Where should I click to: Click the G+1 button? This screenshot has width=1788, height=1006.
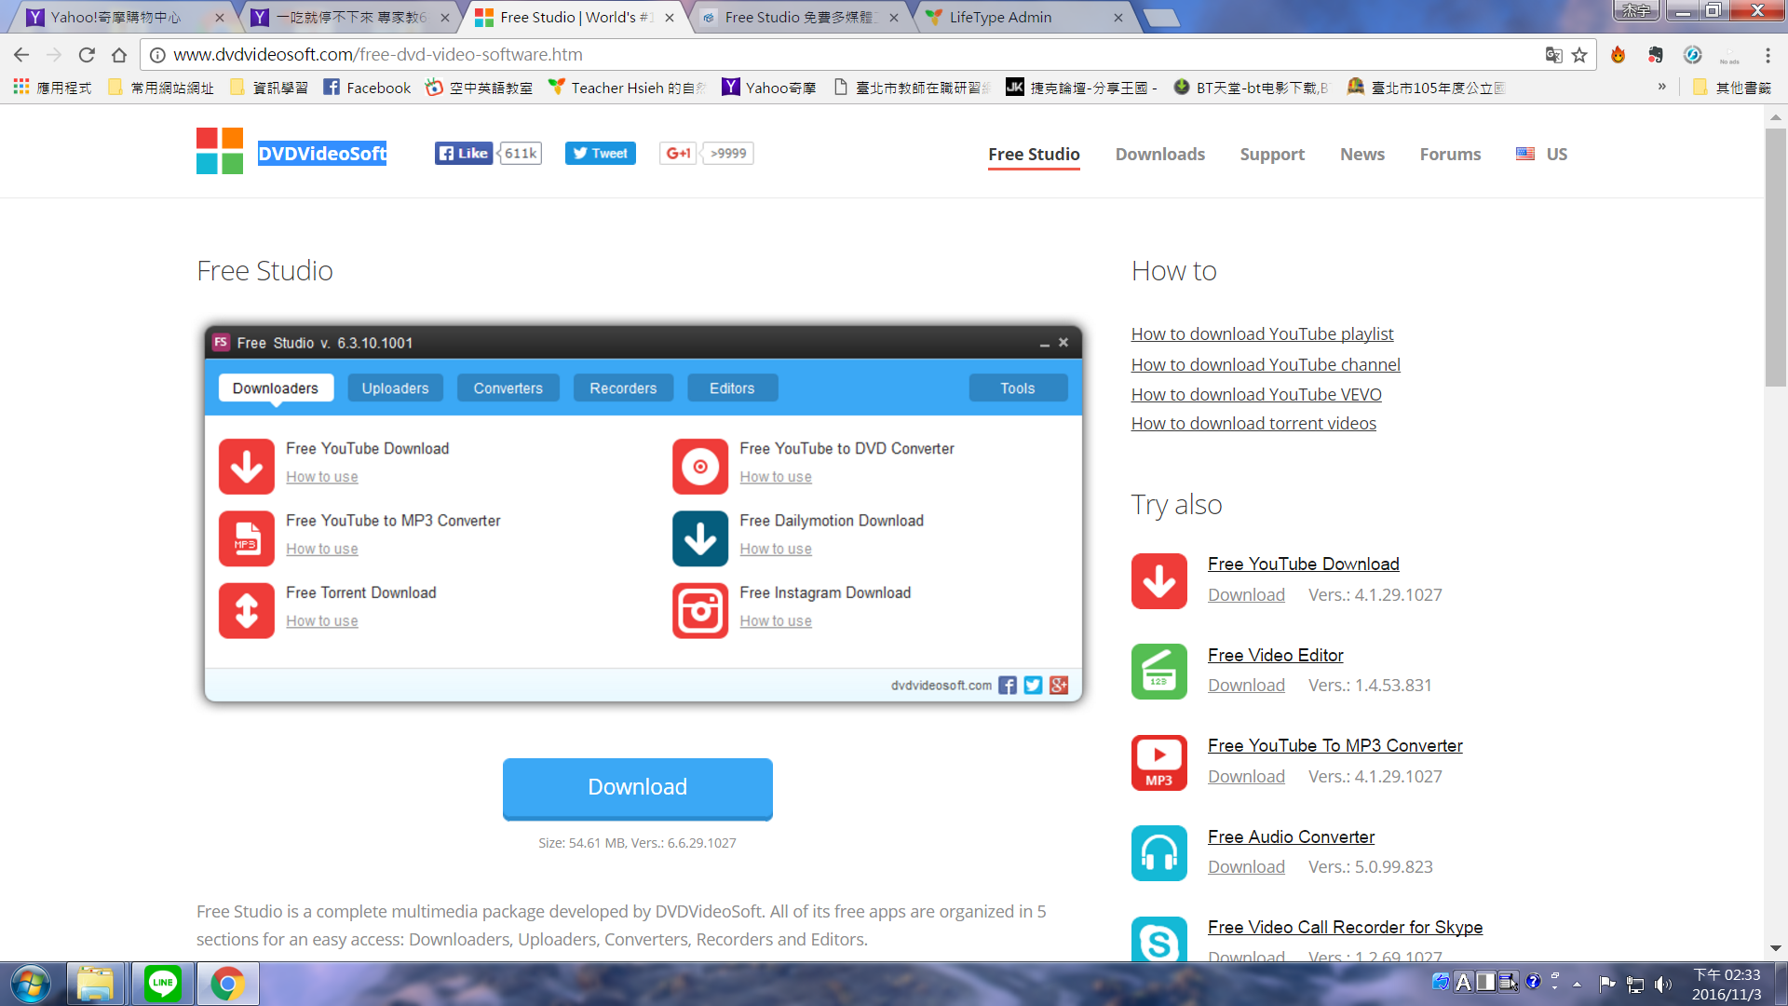678,154
